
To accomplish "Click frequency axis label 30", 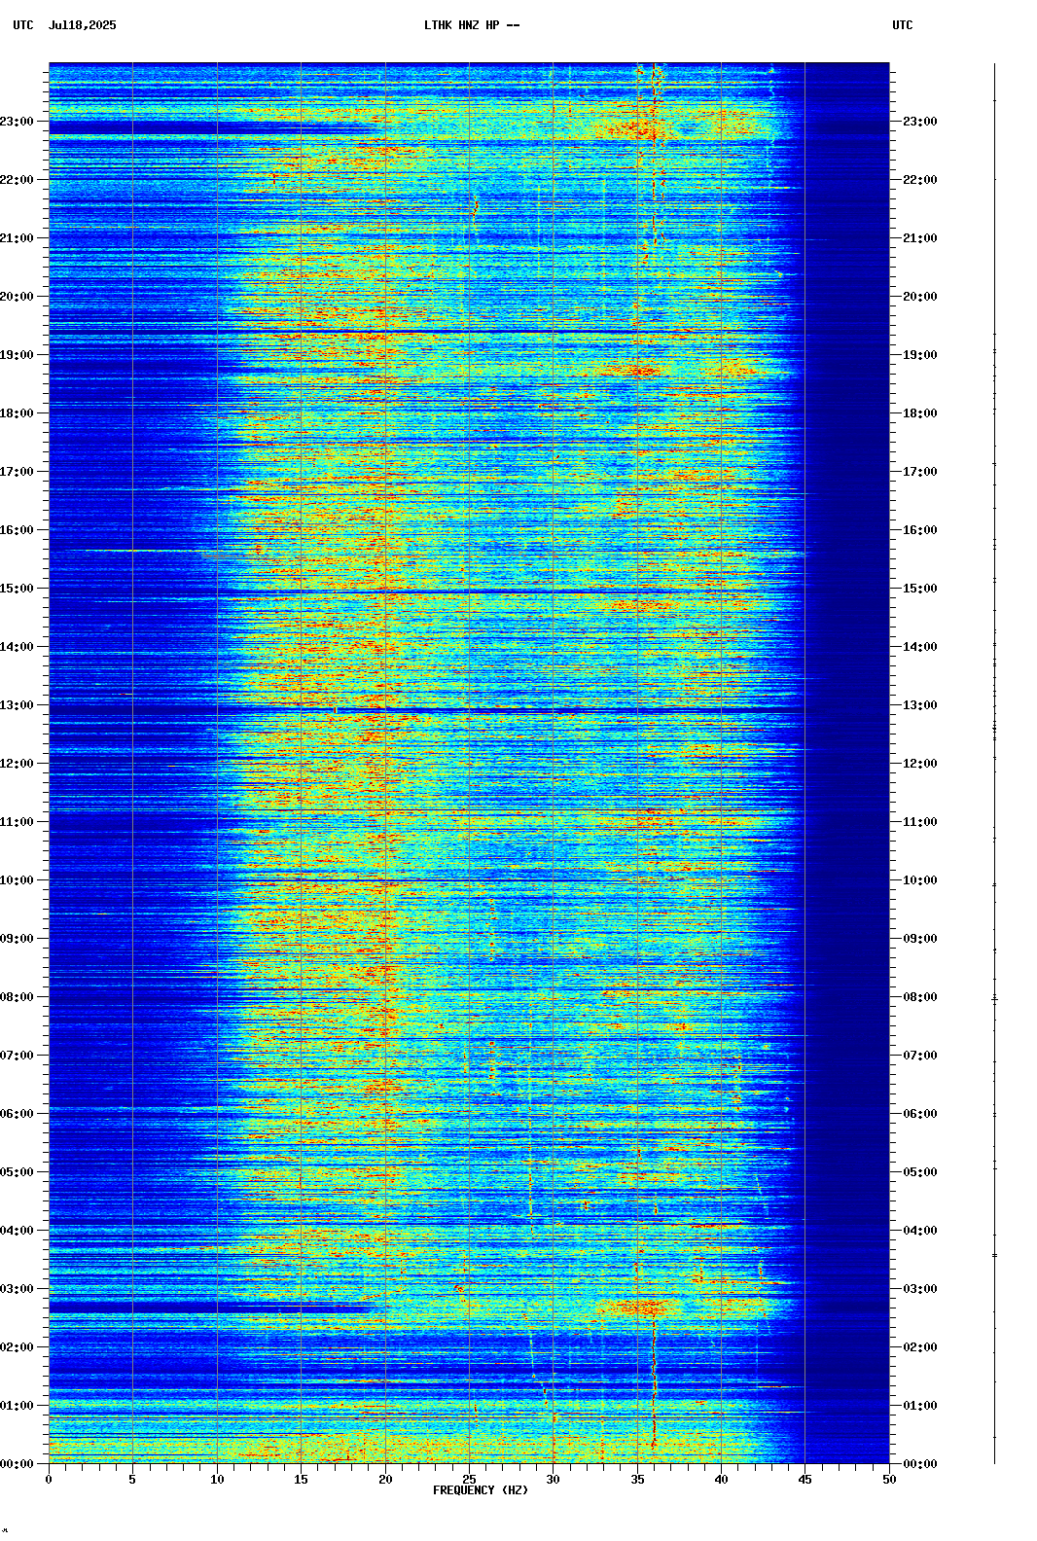I will pos(553,1480).
